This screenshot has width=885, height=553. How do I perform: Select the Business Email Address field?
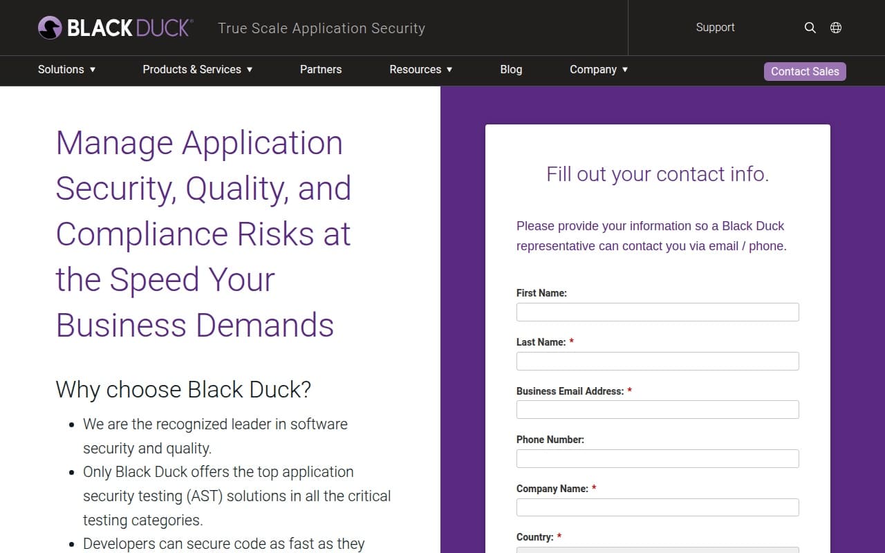[657, 409]
